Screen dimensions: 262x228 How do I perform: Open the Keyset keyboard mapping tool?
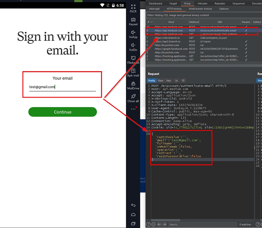coord(133,20)
